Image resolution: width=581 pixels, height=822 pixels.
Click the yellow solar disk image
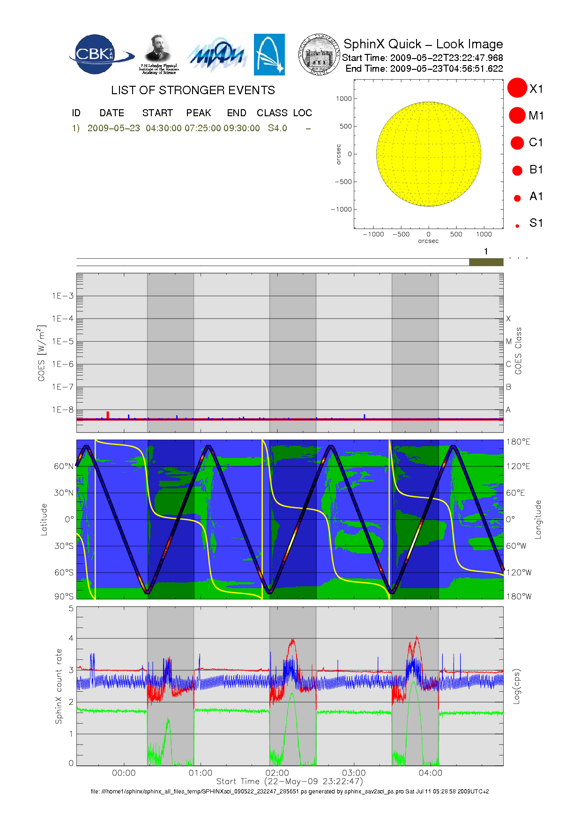coord(428,154)
